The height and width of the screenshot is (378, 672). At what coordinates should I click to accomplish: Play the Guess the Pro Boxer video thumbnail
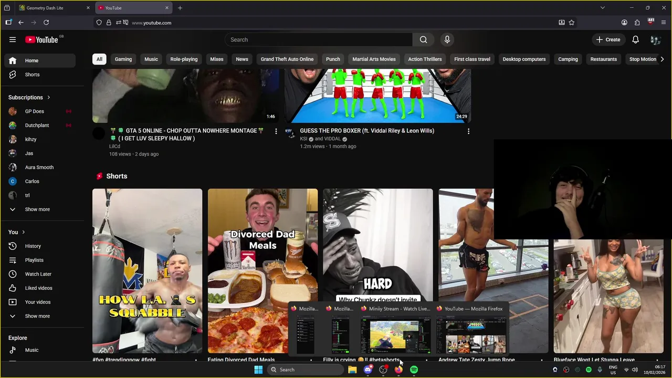click(377, 96)
